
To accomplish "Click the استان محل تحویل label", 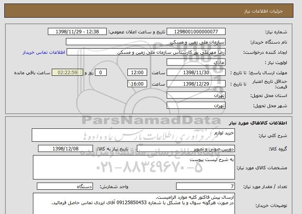I will click(x=269, y=95).
